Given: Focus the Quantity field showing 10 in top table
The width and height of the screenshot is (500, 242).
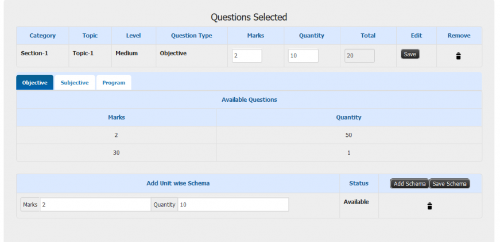Looking at the screenshot, I should pyautogui.click(x=303, y=56).
